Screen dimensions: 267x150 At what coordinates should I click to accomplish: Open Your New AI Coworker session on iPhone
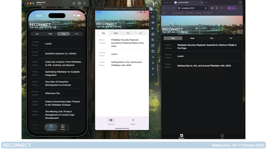point(57,83)
